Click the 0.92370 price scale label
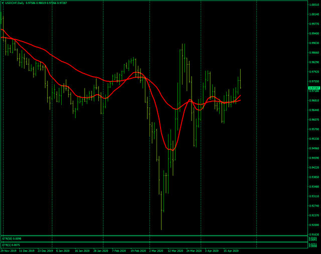The height and width of the screenshot is (254, 321). point(314,215)
